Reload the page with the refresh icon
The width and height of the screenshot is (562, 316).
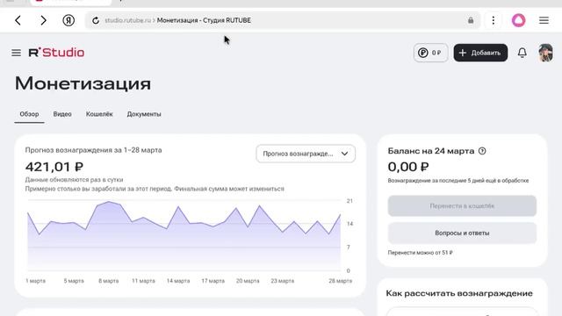coord(96,21)
